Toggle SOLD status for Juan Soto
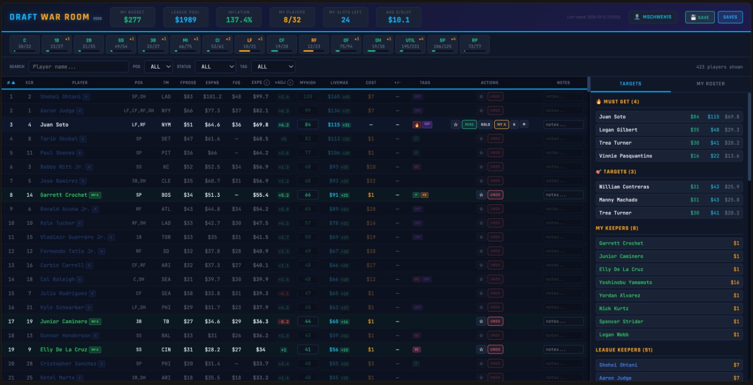Screen dimensions: 753x385 point(485,125)
